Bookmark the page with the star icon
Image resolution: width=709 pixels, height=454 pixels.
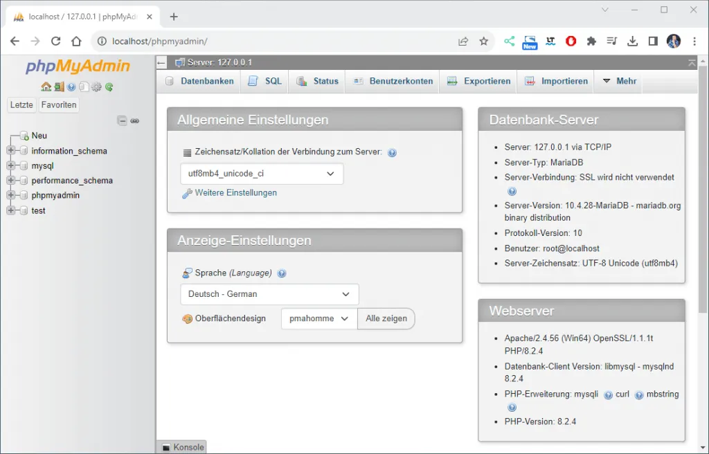tap(483, 41)
